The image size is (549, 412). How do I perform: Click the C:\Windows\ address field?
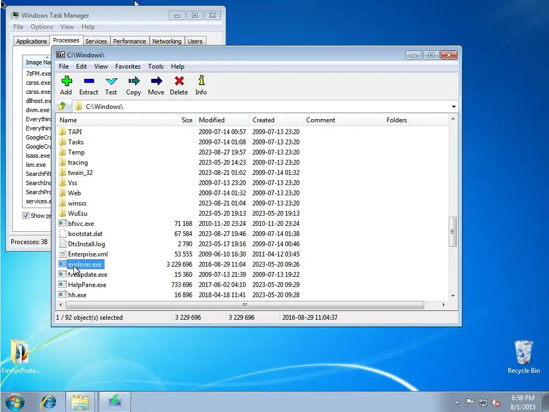coord(261,107)
